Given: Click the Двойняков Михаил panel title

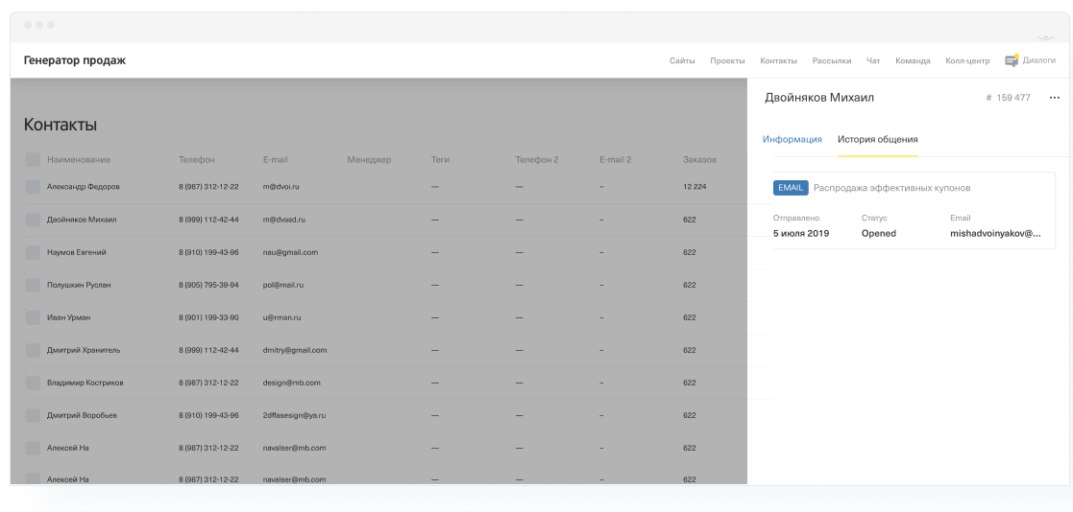Looking at the screenshot, I should point(819,98).
